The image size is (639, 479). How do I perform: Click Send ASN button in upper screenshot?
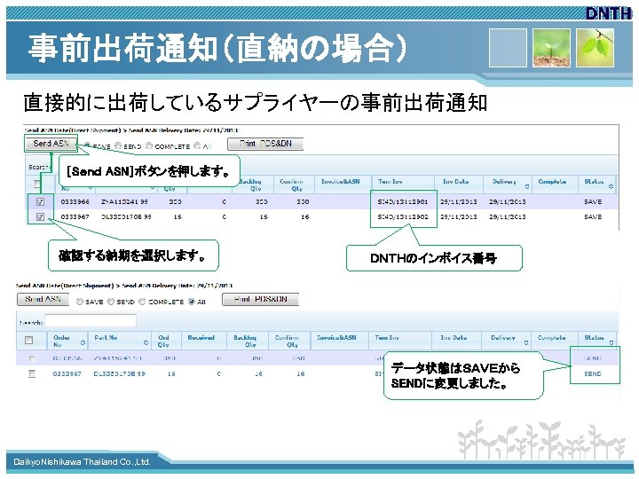click(x=51, y=144)
